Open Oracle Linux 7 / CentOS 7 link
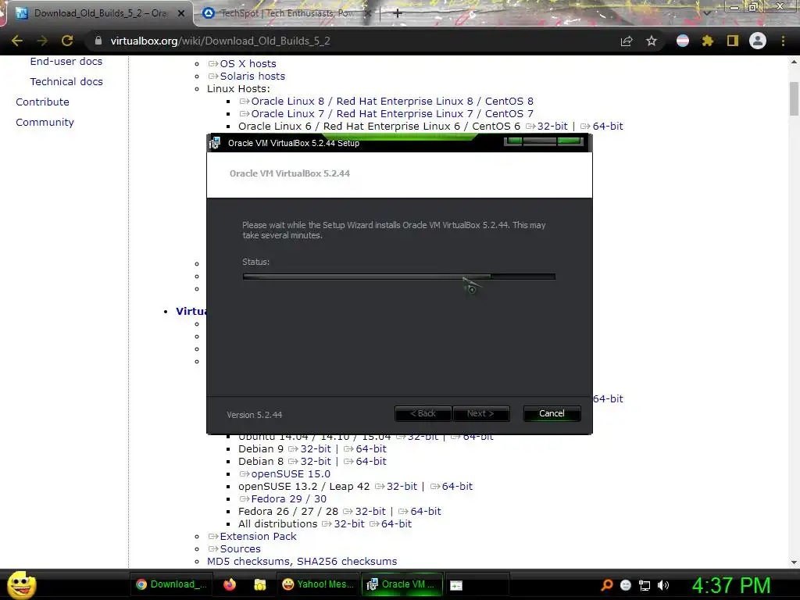Screen dimensions: 800x600 (392, 114)
